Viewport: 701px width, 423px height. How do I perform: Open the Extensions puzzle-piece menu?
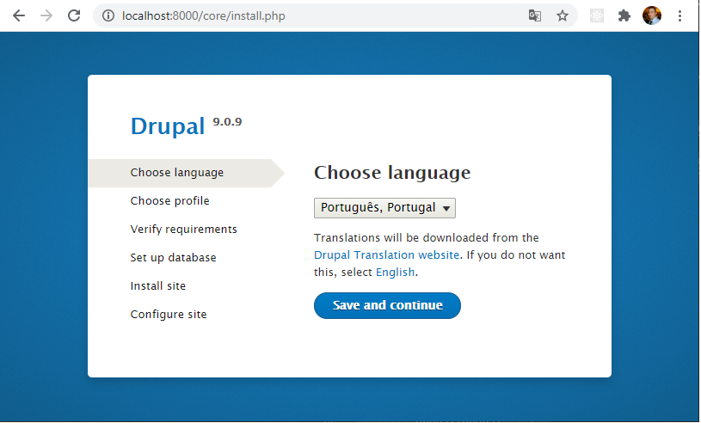(624, 16)
